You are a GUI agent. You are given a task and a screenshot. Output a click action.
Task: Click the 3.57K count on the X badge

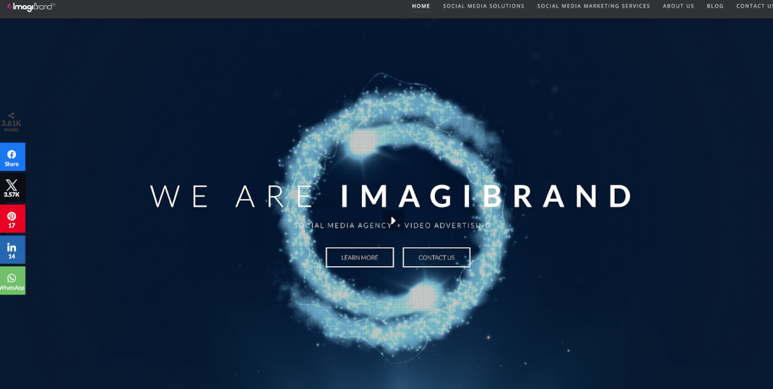tap(12, 194)
